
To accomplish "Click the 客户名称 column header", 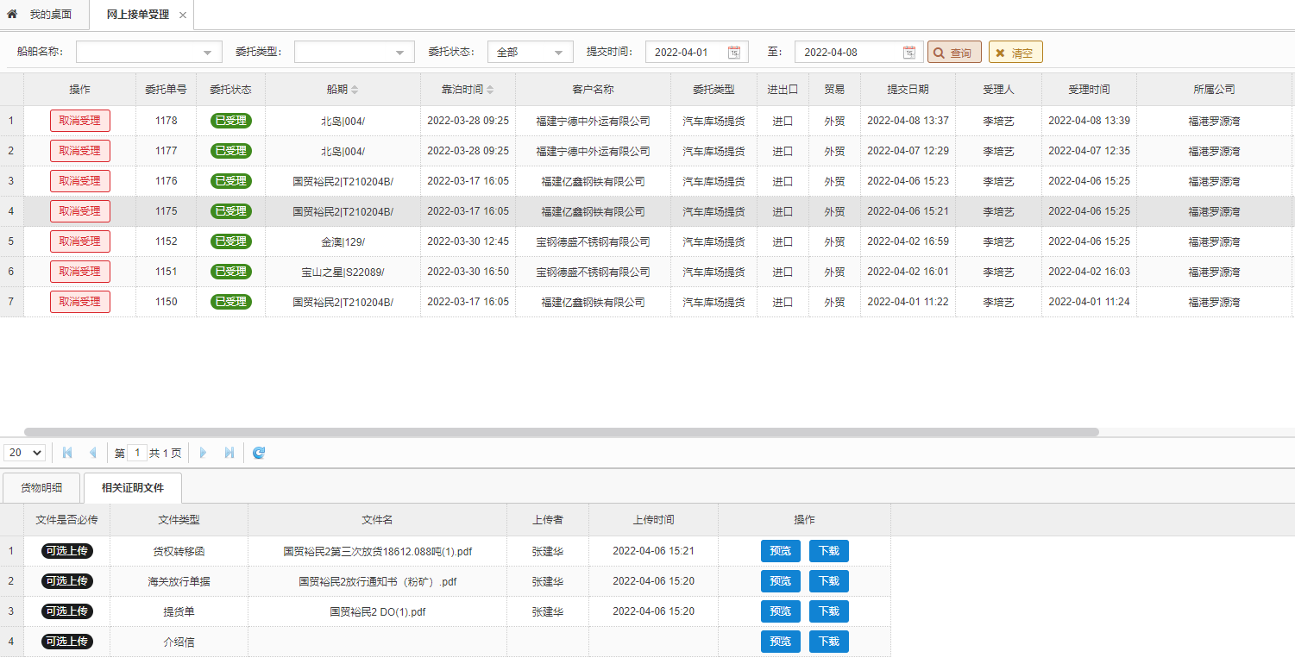I will click(x=594, y=90).
